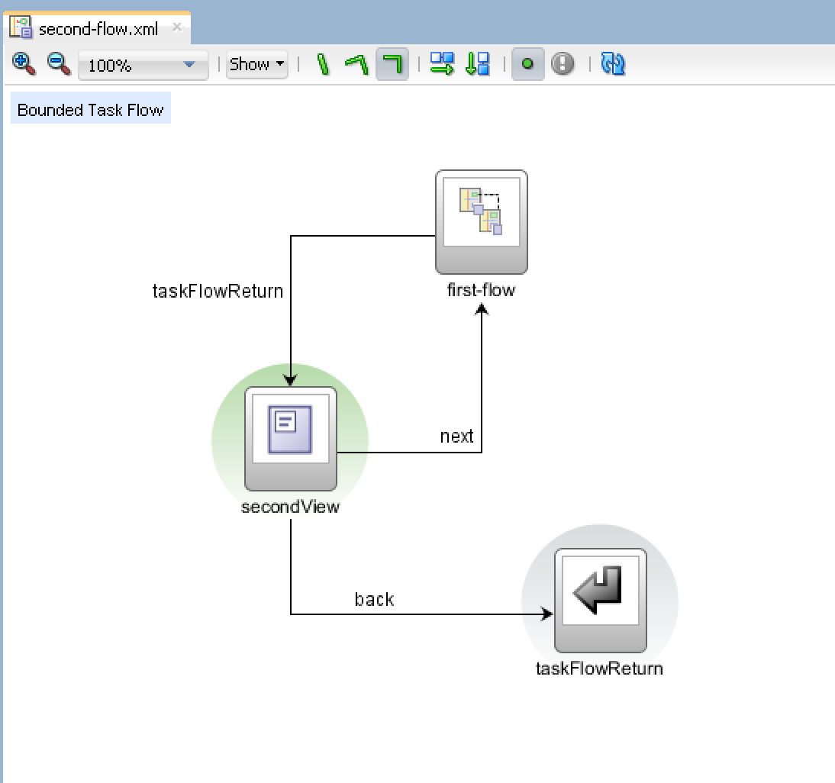Select the taskFlowReturn activity node
Viewport: 835px width, 783px height.
600,598
